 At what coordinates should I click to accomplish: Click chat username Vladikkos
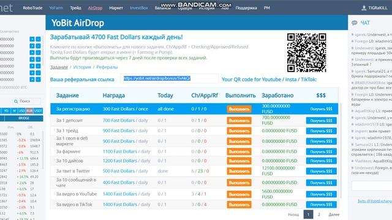pos(363,161)
